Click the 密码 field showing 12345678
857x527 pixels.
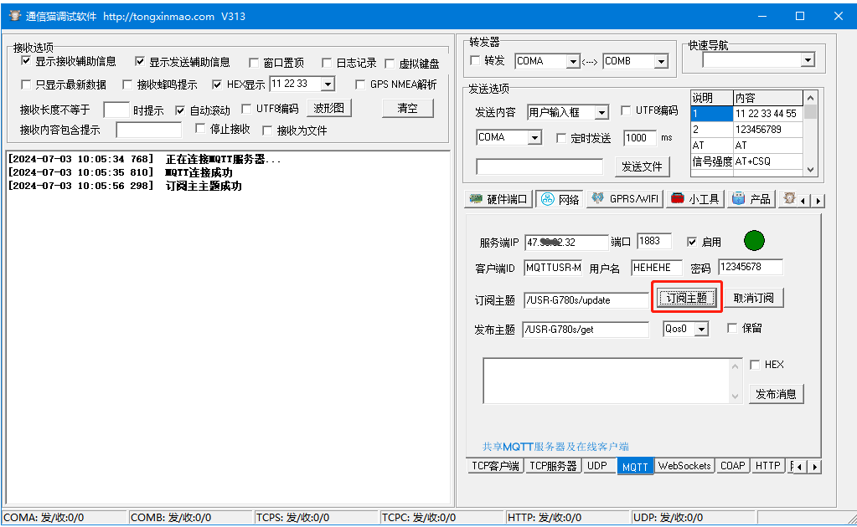click(751, 267)
